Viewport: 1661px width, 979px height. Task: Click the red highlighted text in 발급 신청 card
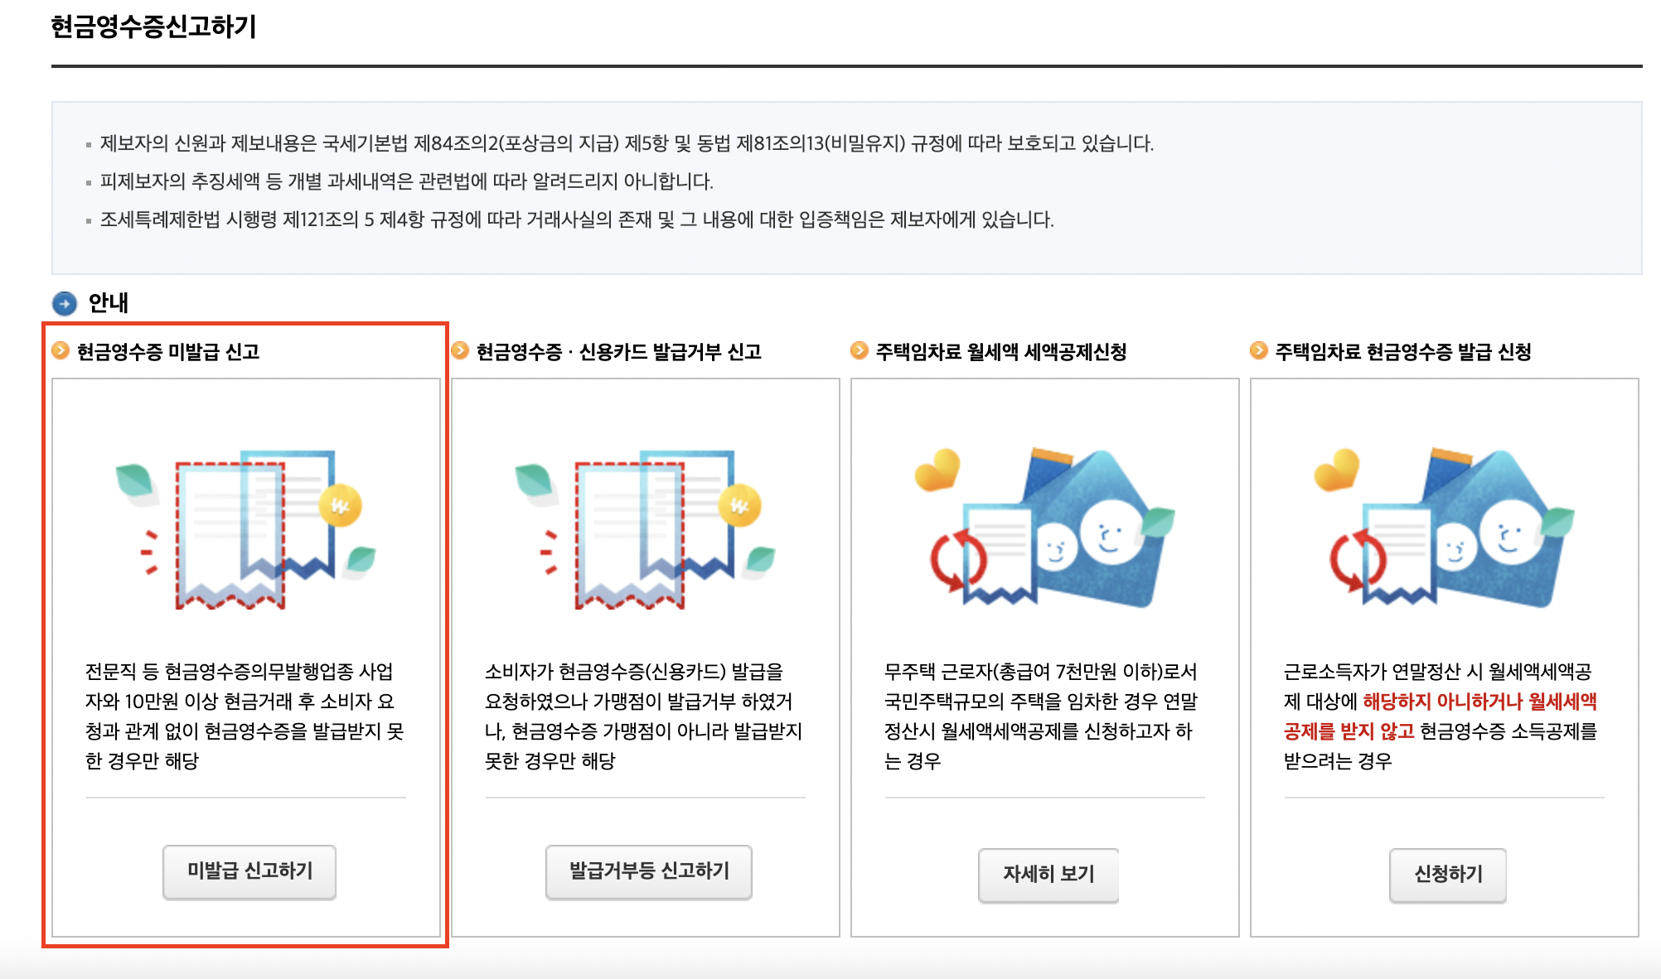point(1479,702)
